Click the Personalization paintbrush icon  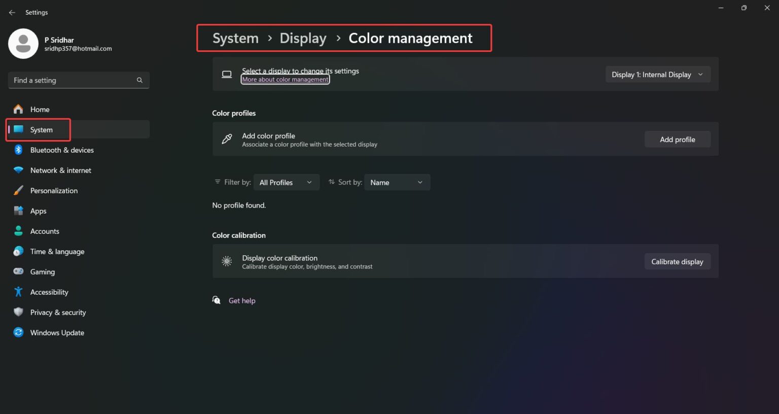(18, 190)
